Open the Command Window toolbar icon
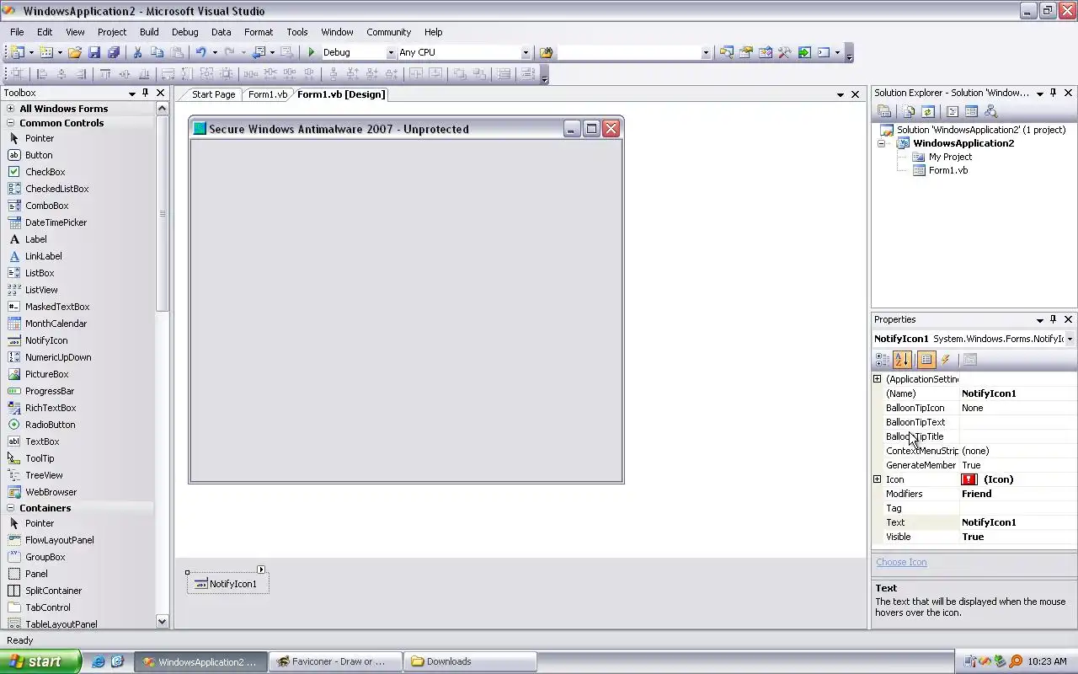 point(824,52)
